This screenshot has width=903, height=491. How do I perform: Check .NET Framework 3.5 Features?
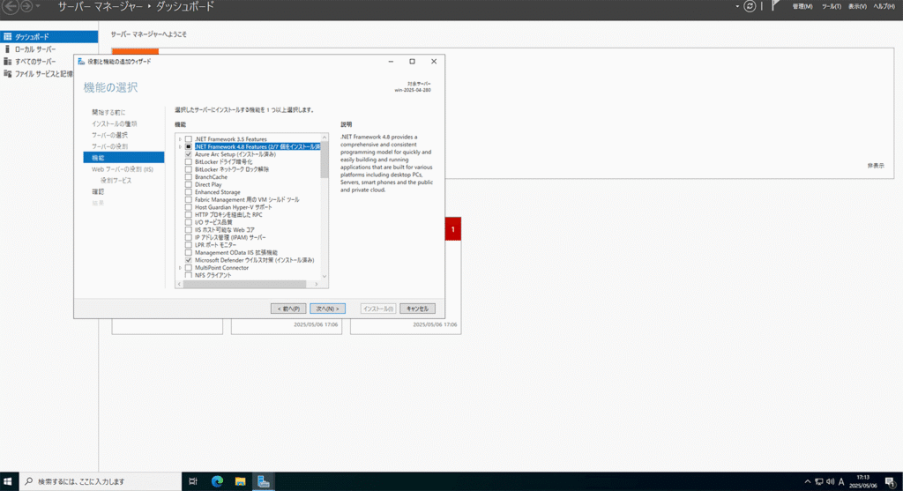(x=189, y=139)
